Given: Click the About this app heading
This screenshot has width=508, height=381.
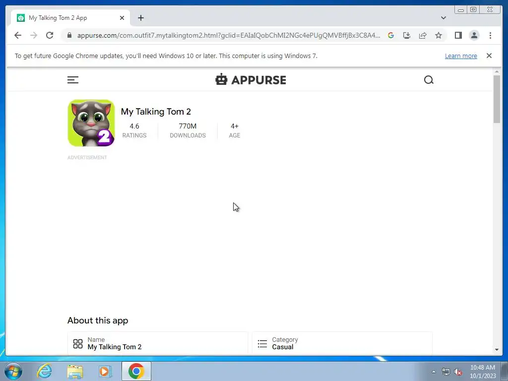Looking at the screenshot, I should click(98, 320).
